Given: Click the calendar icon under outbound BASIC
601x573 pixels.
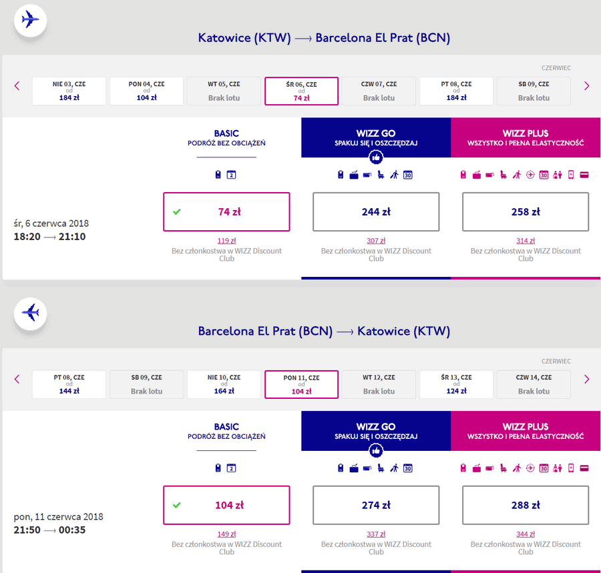Looking at the screenshot, I should click(231, 175).
